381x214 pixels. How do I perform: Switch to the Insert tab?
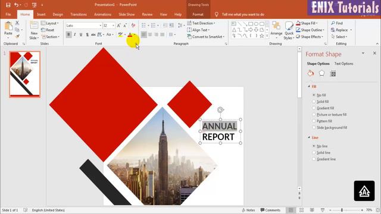[41, 14]
